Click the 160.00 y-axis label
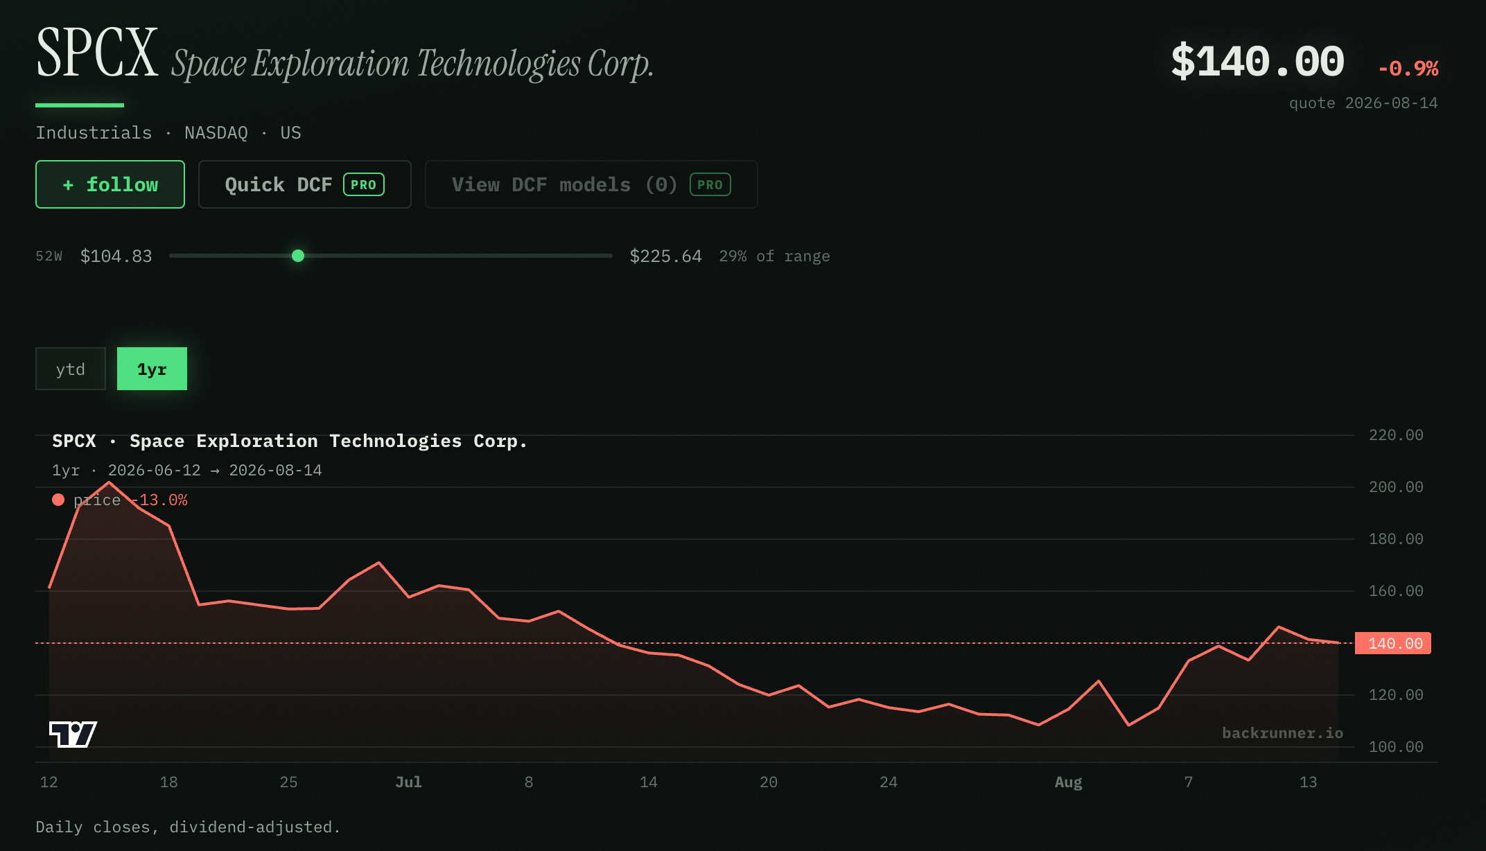Screen dimensions: 1486x851 pos(1396,591)
